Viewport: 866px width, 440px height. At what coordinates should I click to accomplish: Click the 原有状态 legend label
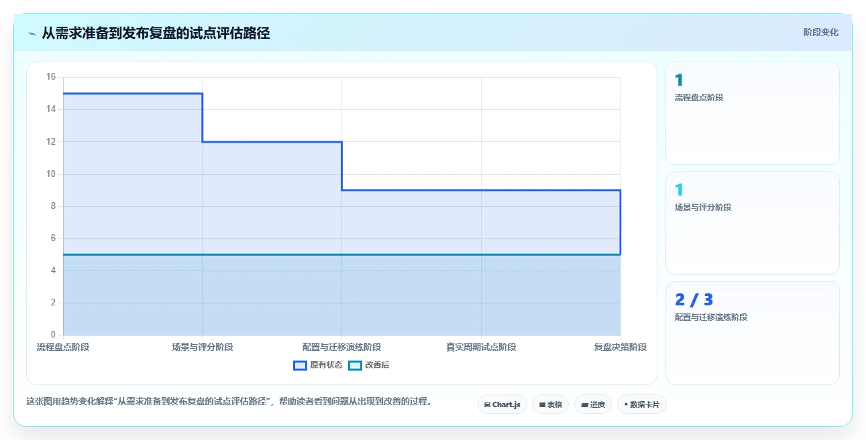point(326,365)
